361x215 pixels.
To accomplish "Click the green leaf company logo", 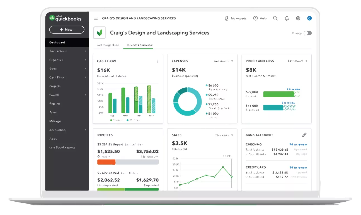I will click(x=100, y=33).
